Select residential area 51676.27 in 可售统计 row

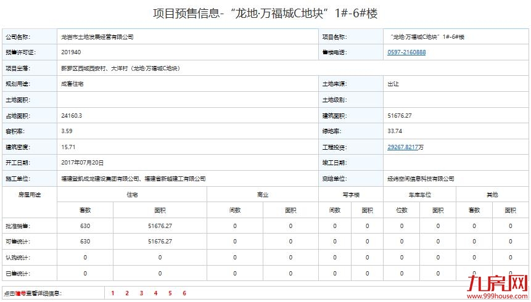coord(160,242)
